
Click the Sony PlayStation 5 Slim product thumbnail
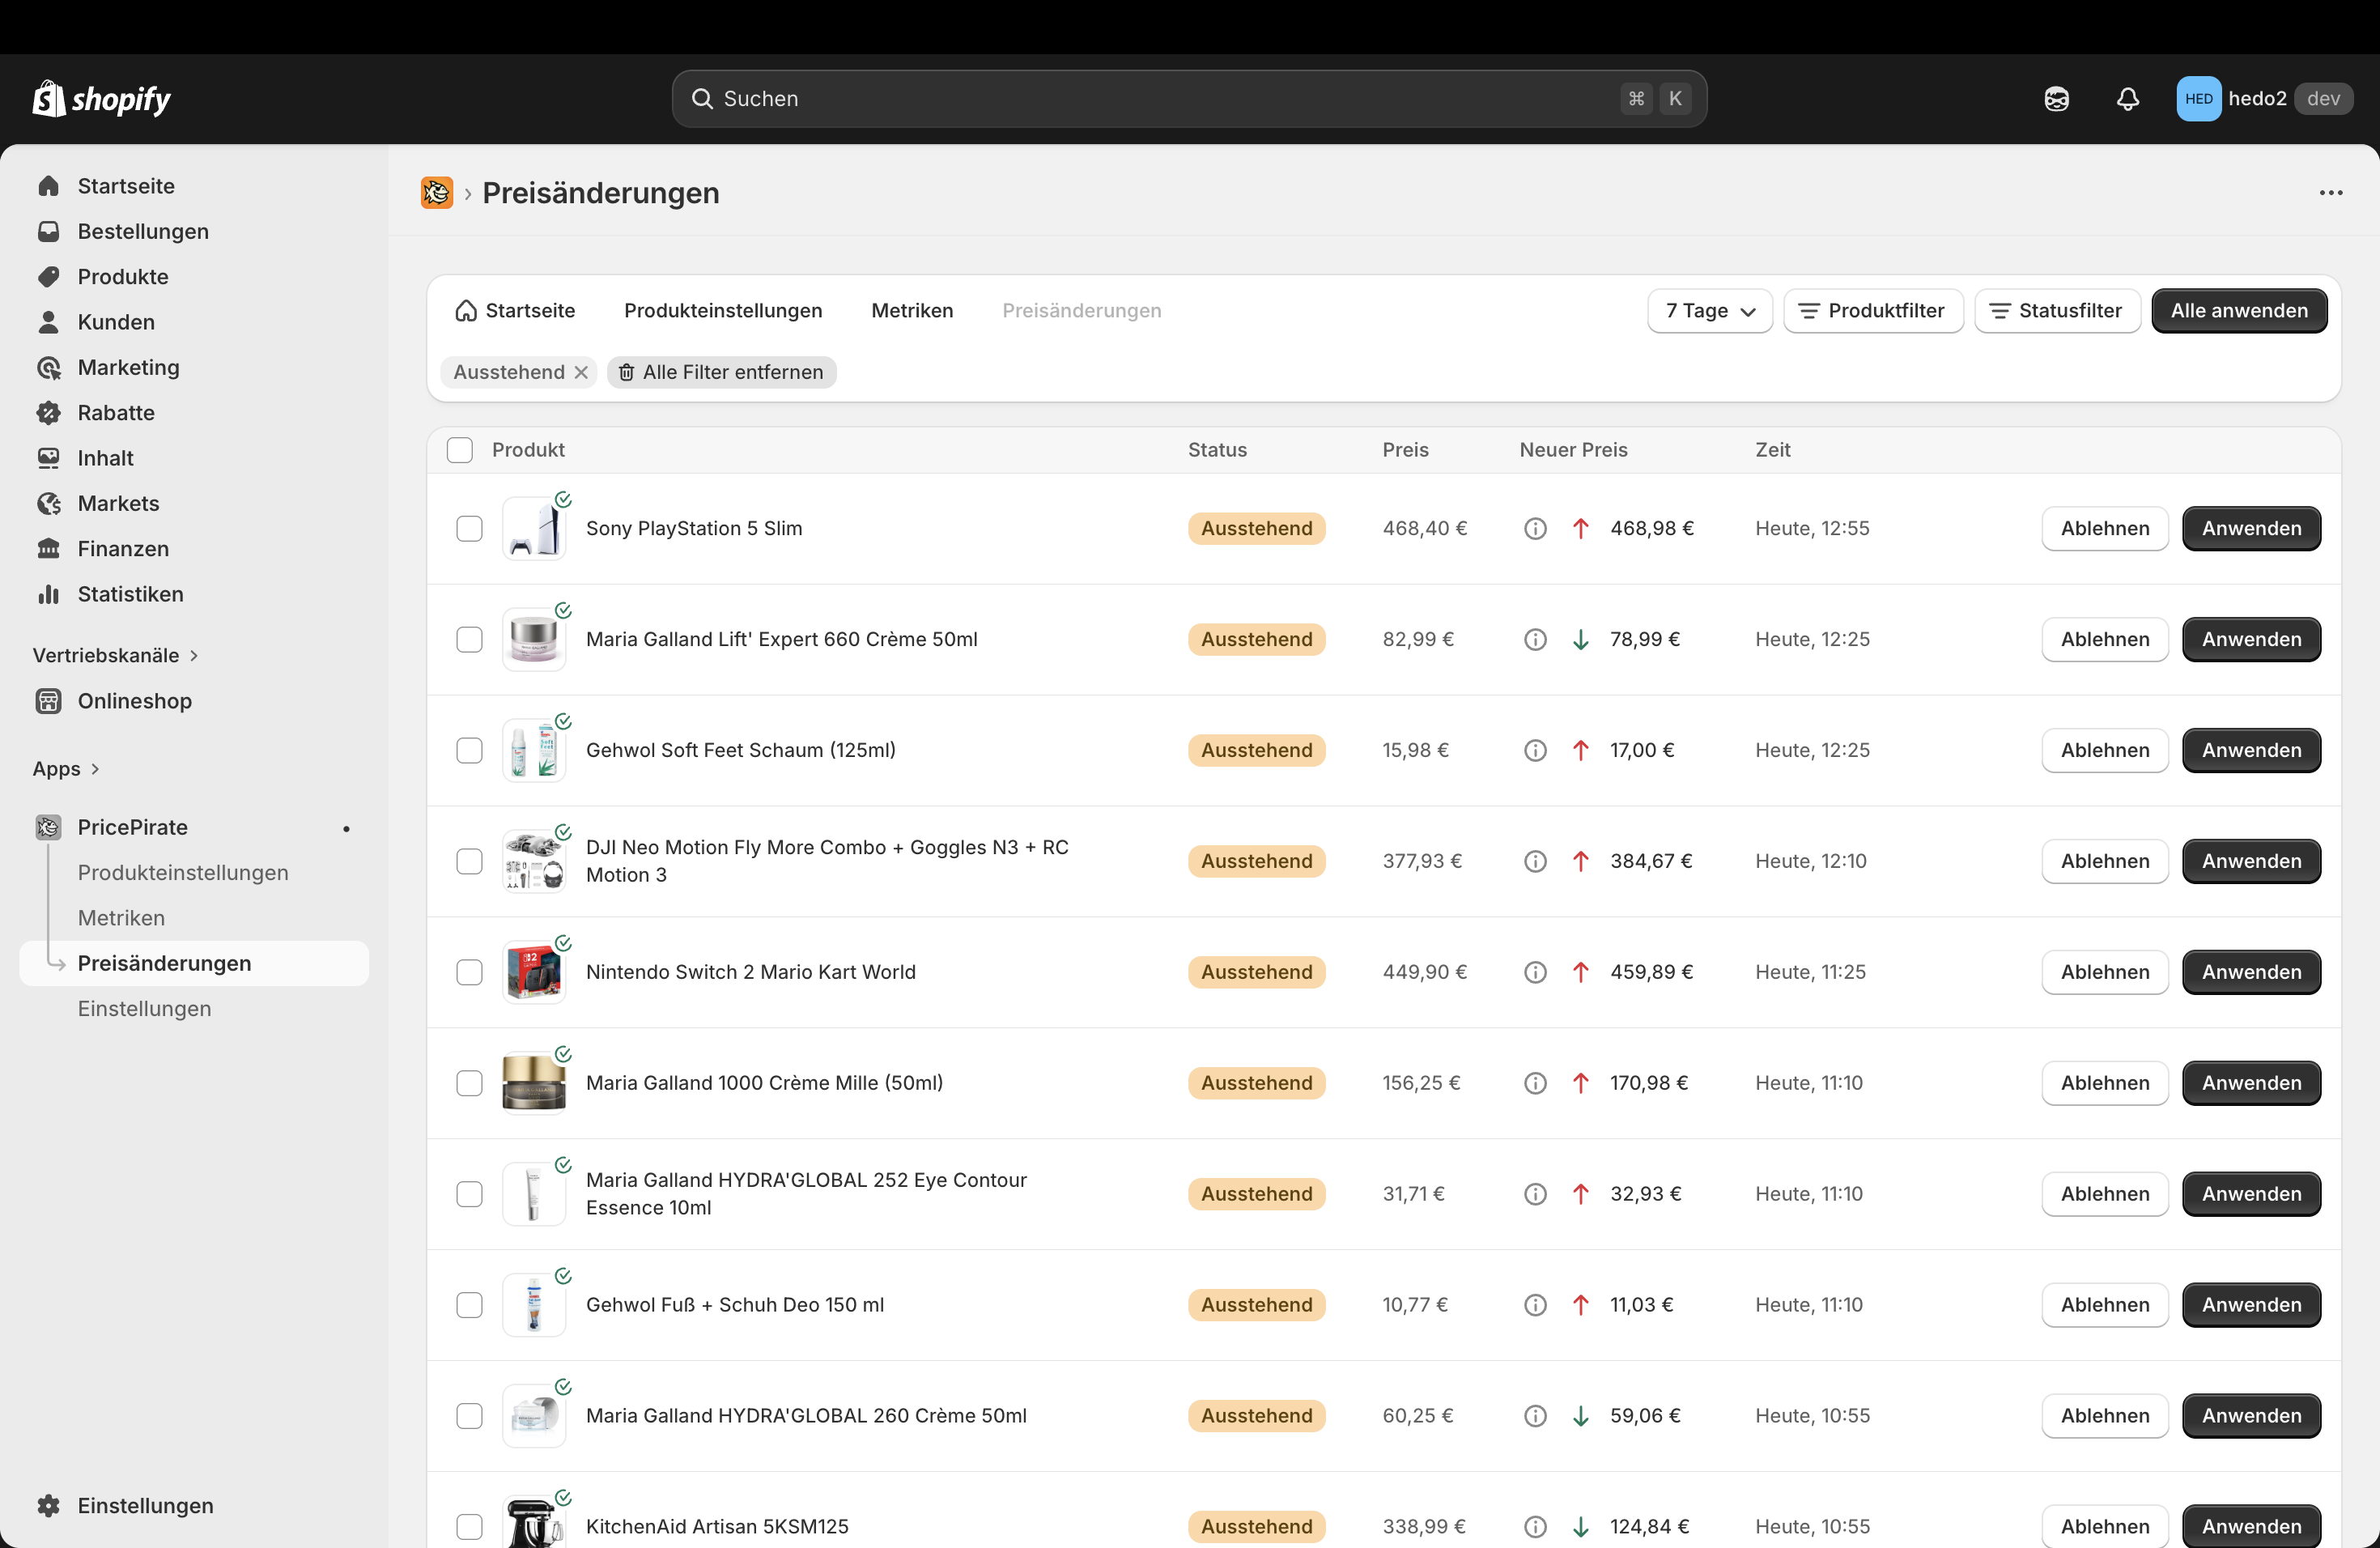click(533, 528)
